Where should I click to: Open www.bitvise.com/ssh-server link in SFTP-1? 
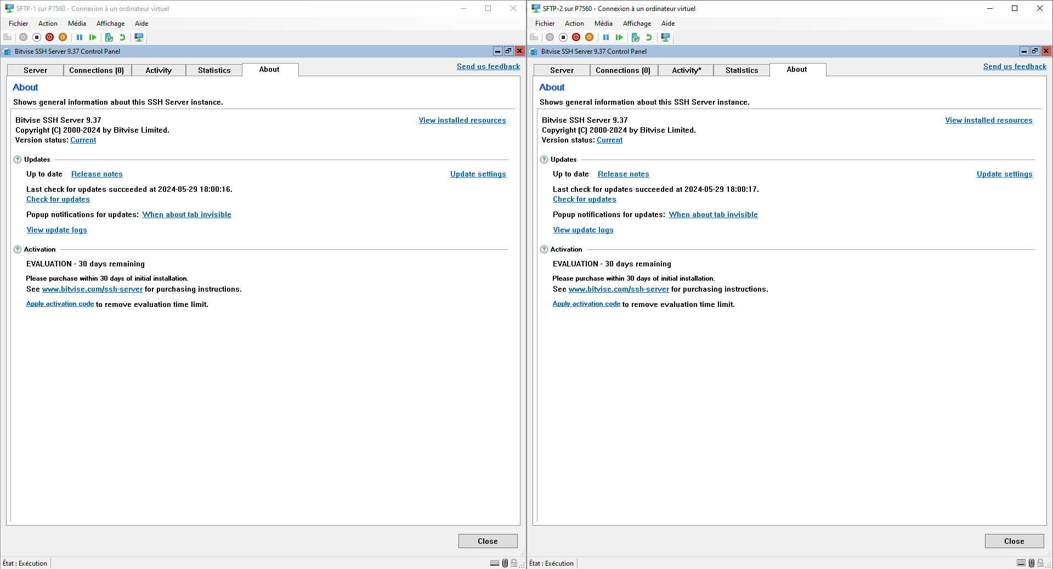[x=92, y=289]
